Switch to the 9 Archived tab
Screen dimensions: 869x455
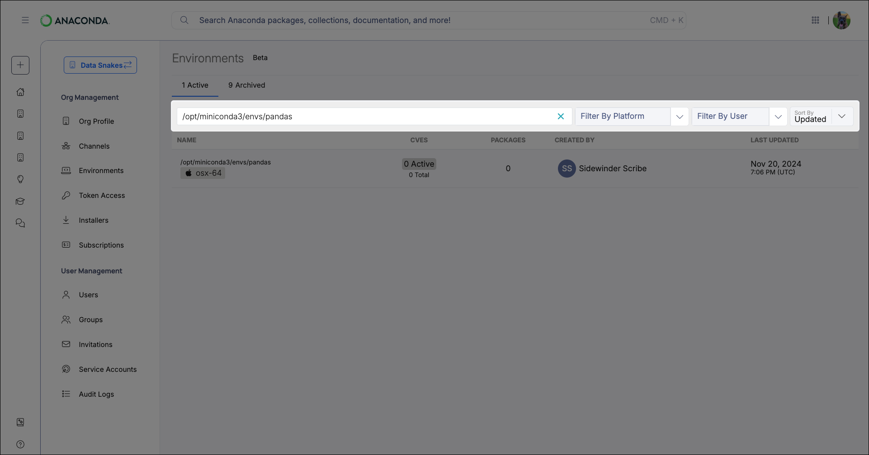pyautogui.click(x=246, y=85)
